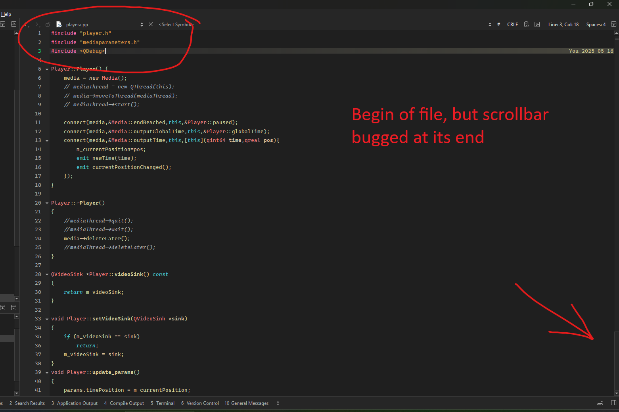Click 'm_videoSink = sink;' line

(94, 355)
